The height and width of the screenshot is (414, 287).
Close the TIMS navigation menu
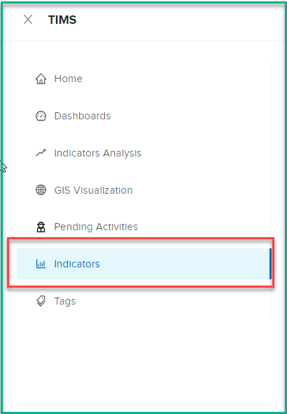click(28, 20)
